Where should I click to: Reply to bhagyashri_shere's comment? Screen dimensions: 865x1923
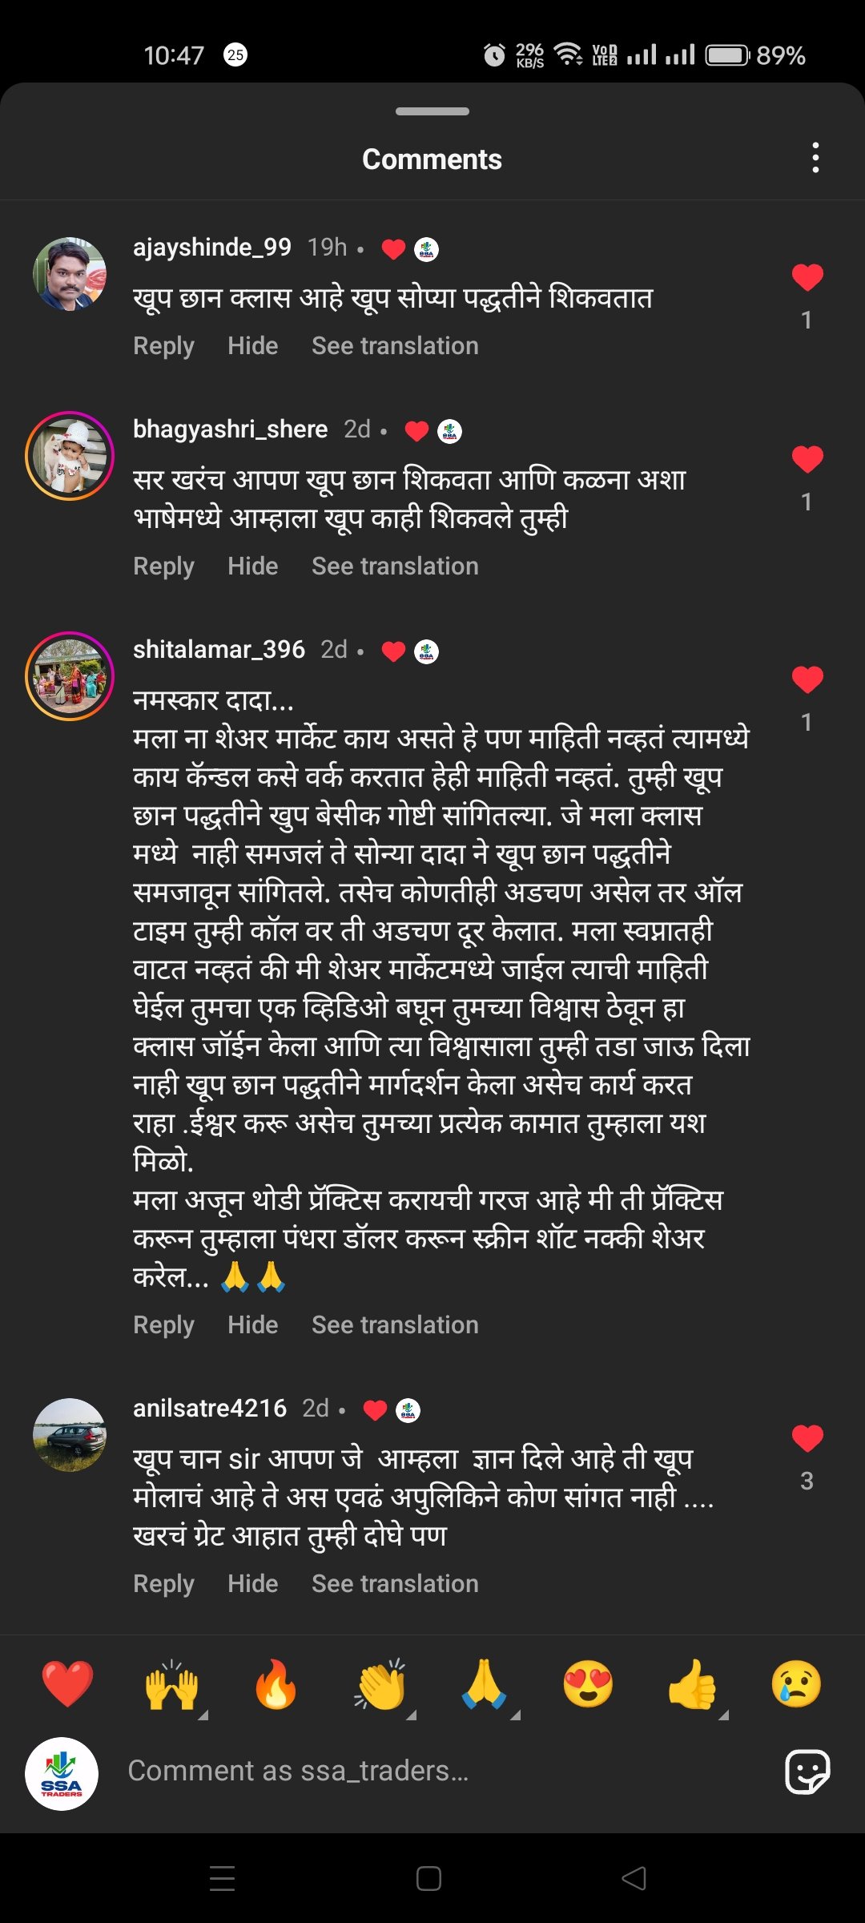pos(163,566)
